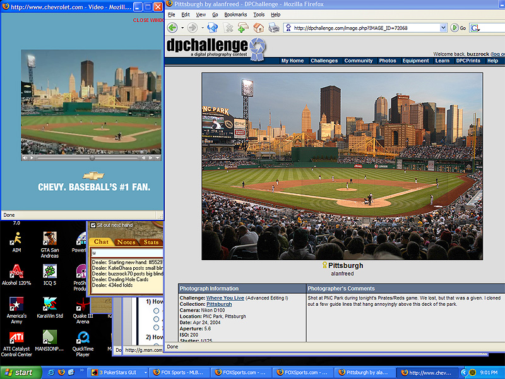505x379 pixels.
Task: Go back using Firefox's green Back arrow
Action: pyautogui.click(x=172, y=28)
